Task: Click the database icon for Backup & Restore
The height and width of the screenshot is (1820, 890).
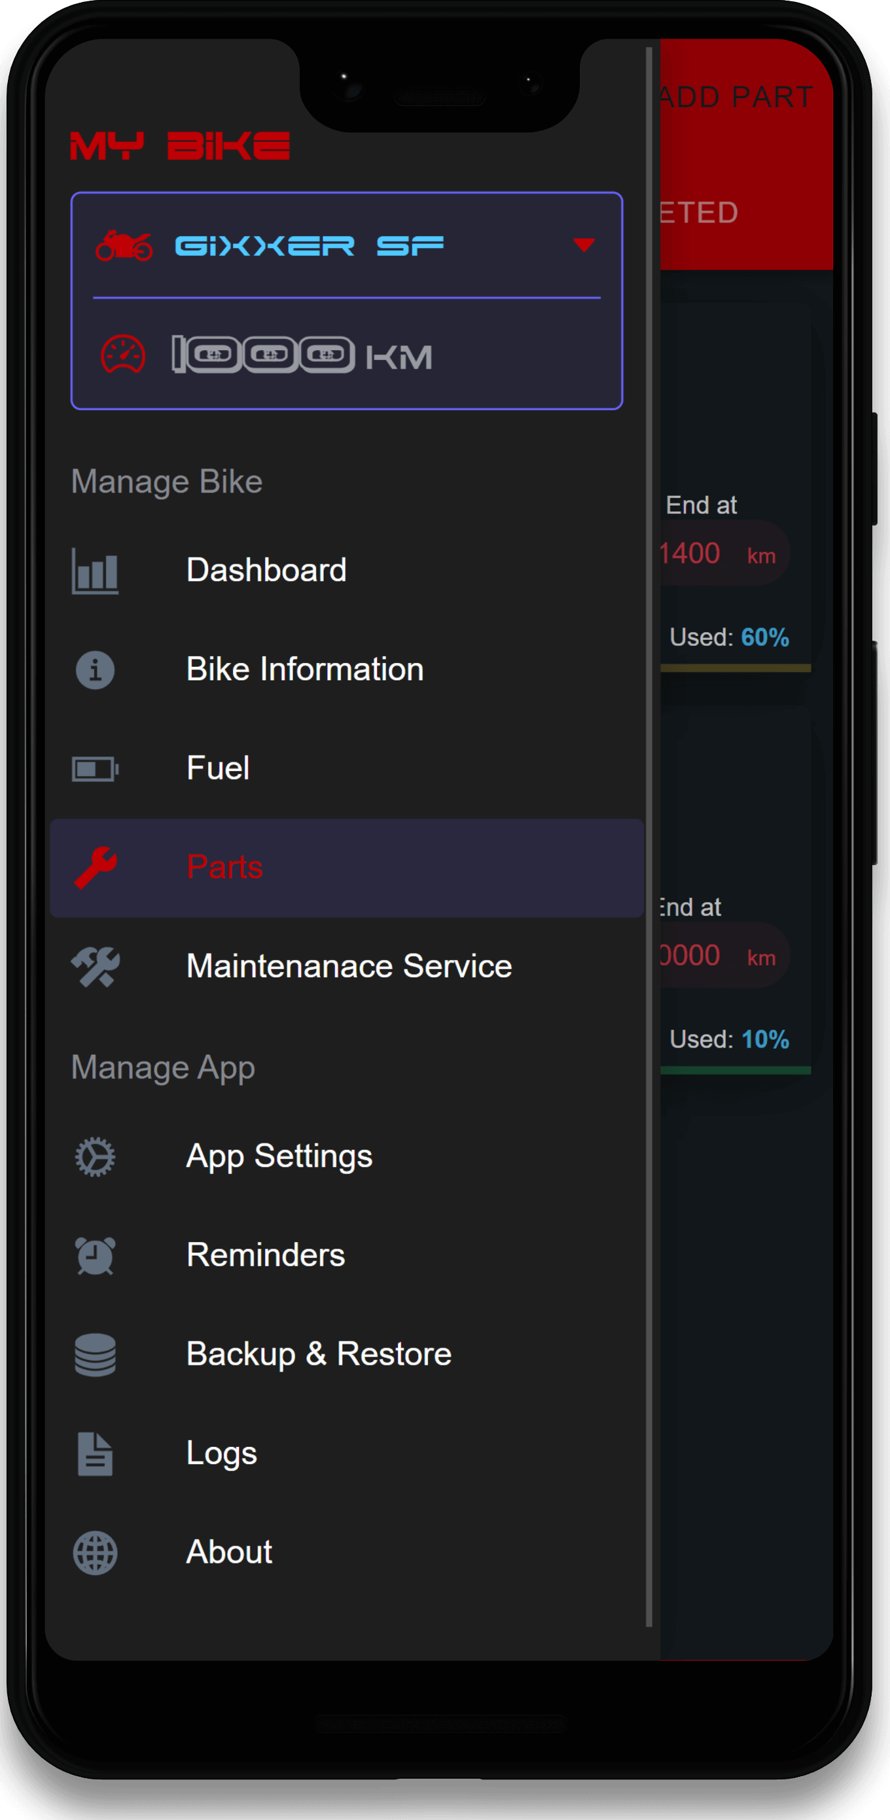Action: pyautogui.click(x=96, y=1355)
